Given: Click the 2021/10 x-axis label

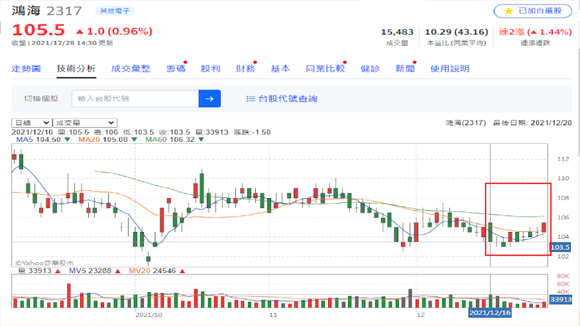Looking at the screenshot, I should [148, 315].
